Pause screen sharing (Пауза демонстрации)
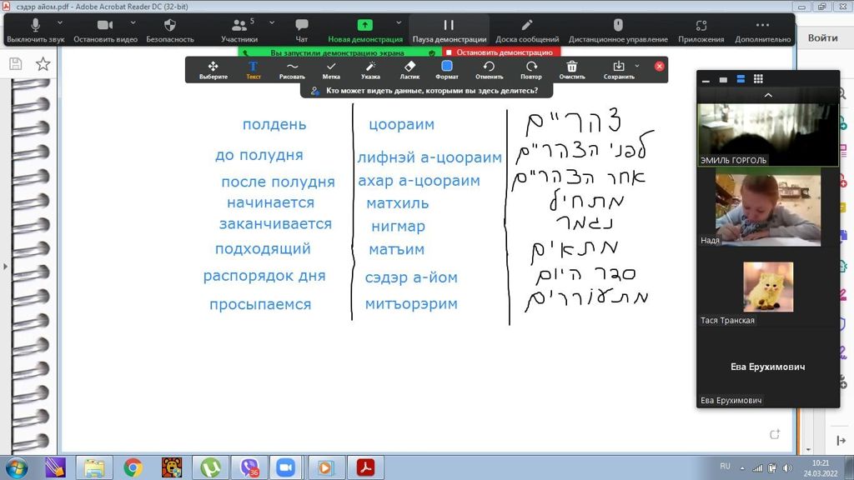854x480 pixels. (x=449, y=29)
